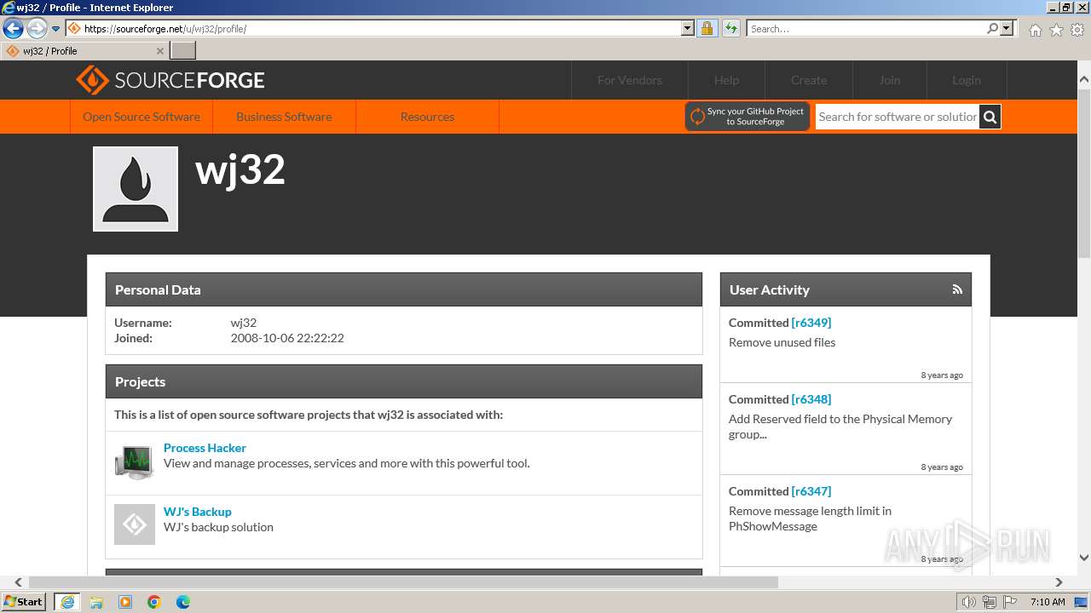Open the Business Software menu

tap(284, 117)
